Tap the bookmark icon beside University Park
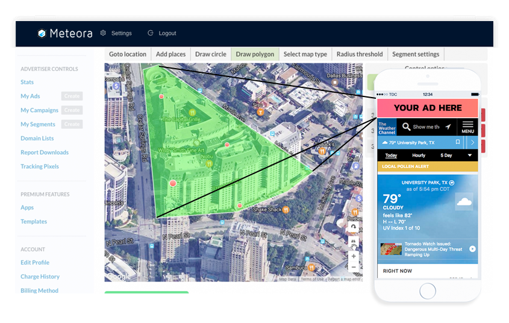509x323 pixels. tap(458, 142)
